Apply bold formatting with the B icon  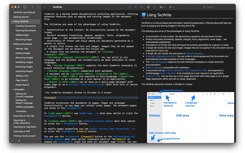(148, 7)
